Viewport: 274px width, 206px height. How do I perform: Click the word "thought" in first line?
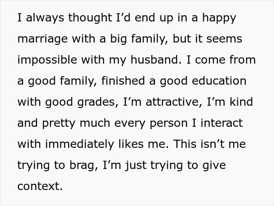coord(90,18)
